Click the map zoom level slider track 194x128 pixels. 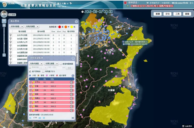click(4, 40)
